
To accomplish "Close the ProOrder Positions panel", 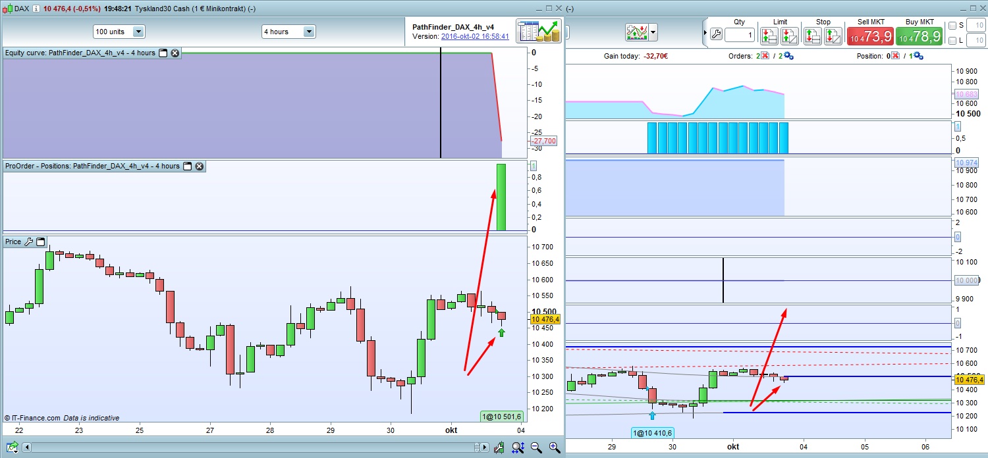I will (199, 166).
